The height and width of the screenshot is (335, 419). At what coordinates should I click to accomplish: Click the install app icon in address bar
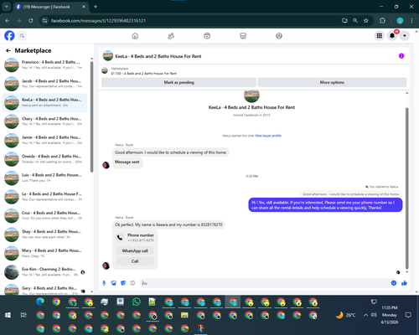pos(344,21)
